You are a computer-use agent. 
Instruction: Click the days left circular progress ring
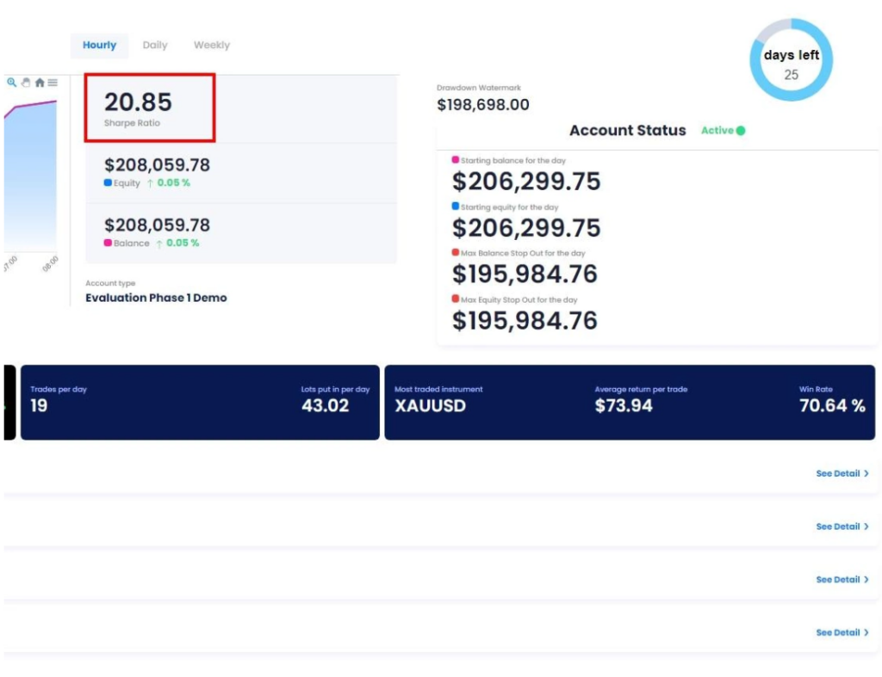pos(791,59)
